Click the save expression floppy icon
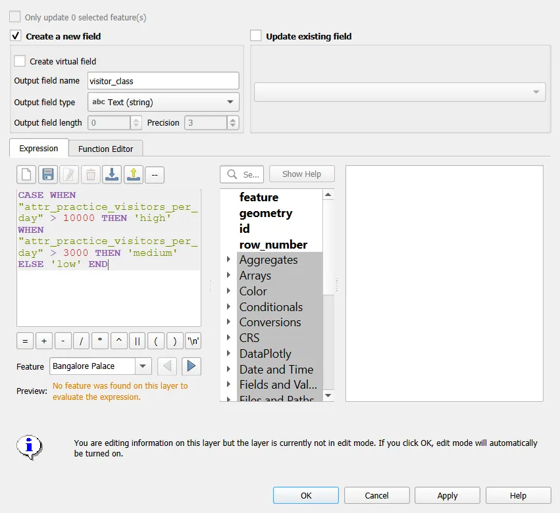560x513 pixels. tap(48, 175)
